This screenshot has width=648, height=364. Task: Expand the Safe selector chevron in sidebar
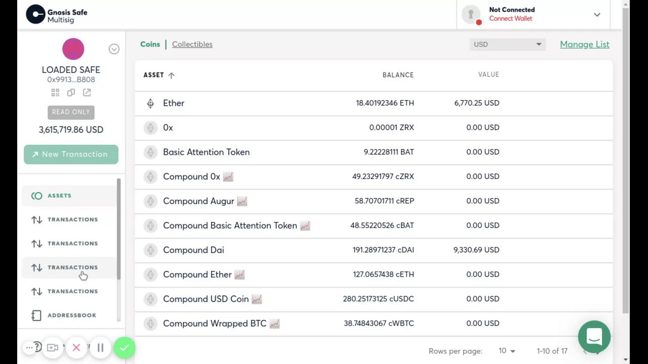tap(114, 49)
